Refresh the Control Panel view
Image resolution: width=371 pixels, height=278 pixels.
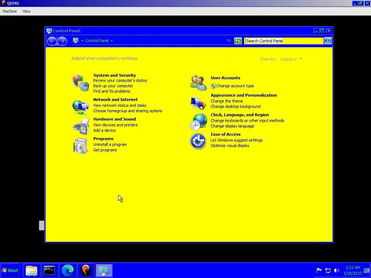(238, 41)
